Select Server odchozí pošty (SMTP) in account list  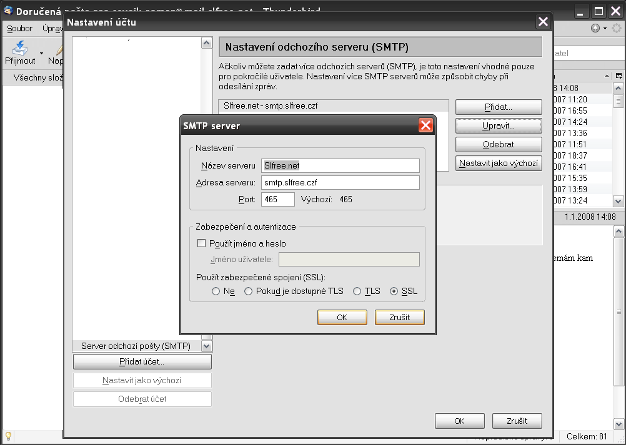click(x=136, y=346)
